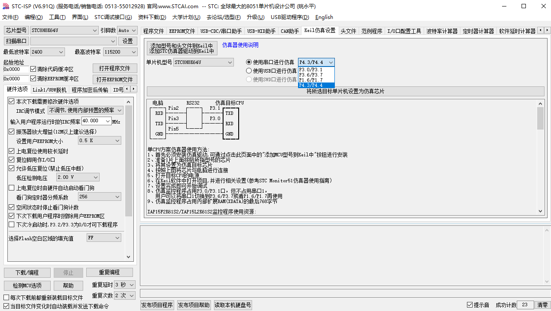Choose P1.6/P1.7 from port list
The image size is (551, 311).
(316, 80)
